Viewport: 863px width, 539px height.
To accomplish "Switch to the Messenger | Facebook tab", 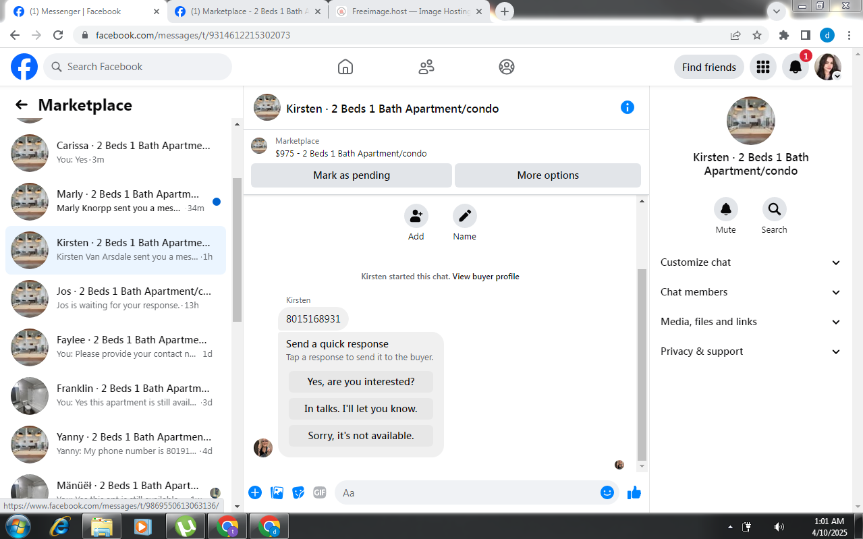I will pyautogui.click(x=86, y=11).
